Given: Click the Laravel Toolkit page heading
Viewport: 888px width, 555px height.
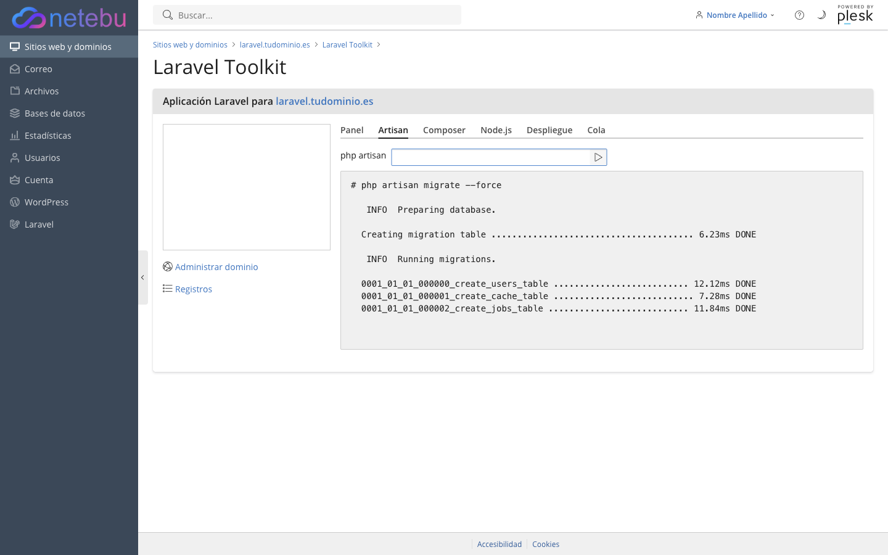Looking at the screenshot, I should tap(220, 67).
